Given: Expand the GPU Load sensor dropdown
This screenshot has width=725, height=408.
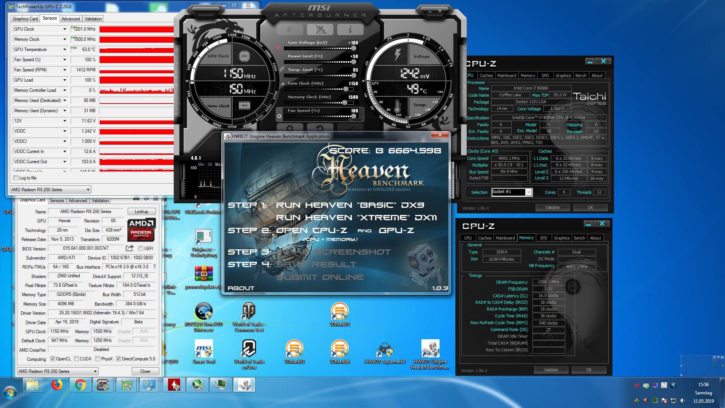Looking at the screenshot, I should [x=65, y=80].
